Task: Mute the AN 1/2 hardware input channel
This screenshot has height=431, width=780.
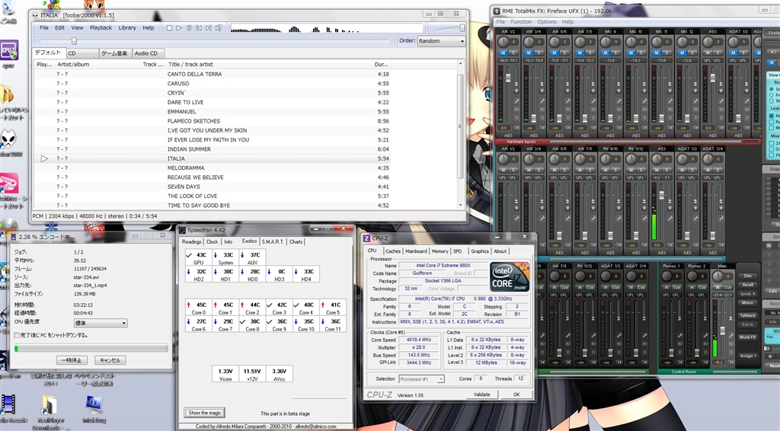Action: (x=505, y=53)
